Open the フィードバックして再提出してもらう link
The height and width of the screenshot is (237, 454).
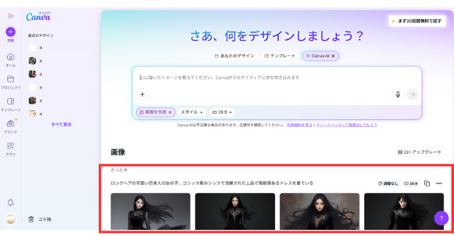click(347, 125)
